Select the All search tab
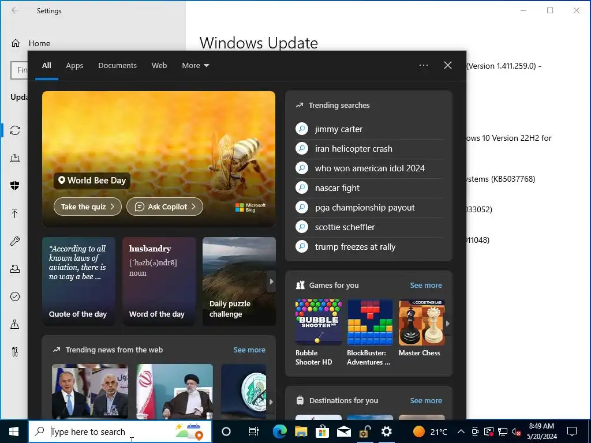The height and width of the screenshot is (443, 591). coord(46,66)
